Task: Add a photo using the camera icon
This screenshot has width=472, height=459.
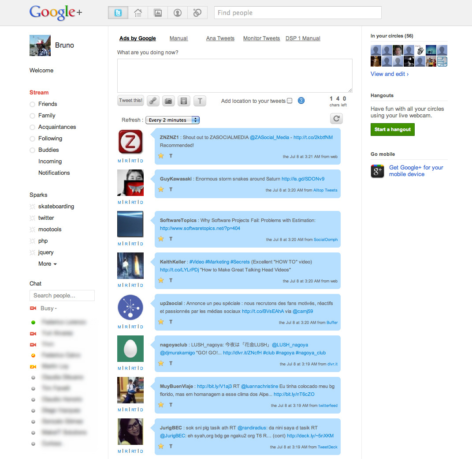Action: [168, 101]
